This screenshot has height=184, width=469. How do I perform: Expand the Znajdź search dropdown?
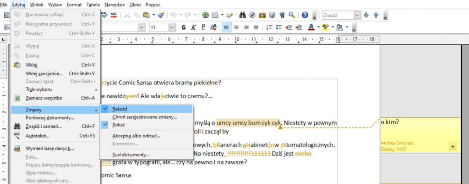[357, 15]
